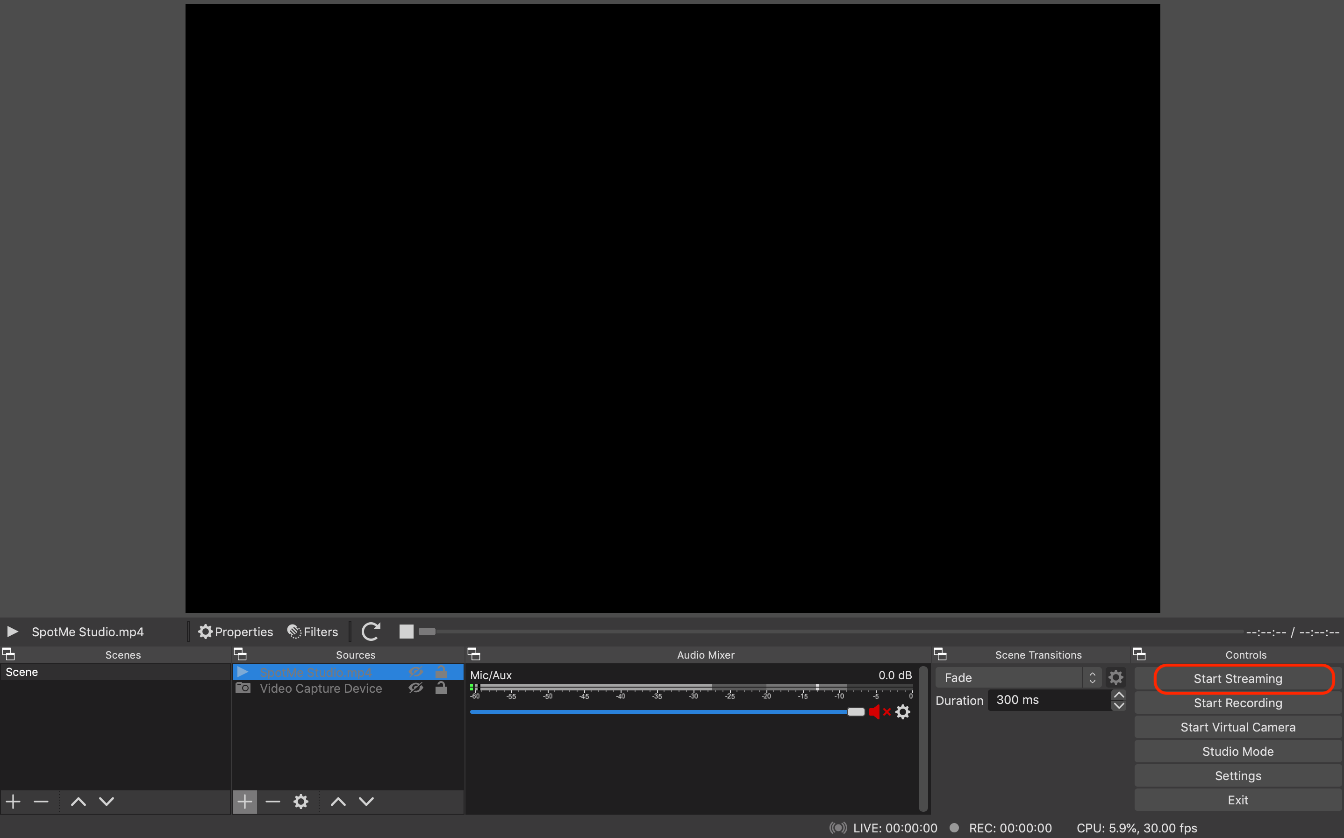Play SpotMe Studio.mp4 with the play icon
1344x838 pixels.
12,631
